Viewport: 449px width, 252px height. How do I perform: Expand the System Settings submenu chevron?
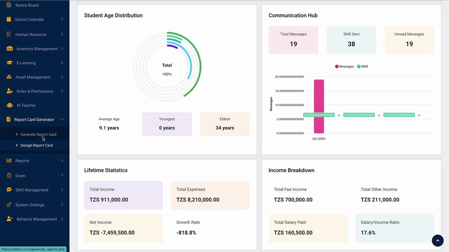pyautogui.click(x=62, y=205)
